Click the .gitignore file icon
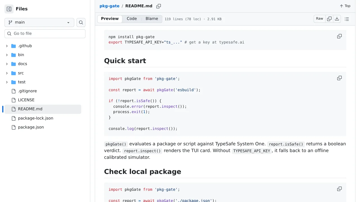The image size is (360, 202). click(13, 91)
